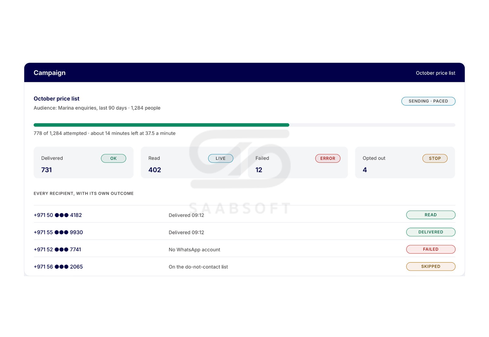Image resolution: width=489 pixels, height=337 pixels.
Task: Click the October price list campaign heading
Action: pyautogui.click(x=57, y=99)
